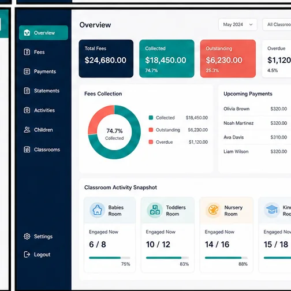The height and width of the screenshot is (291, 291).
Task: Open the Classrooms menu label
Action: (47, 150)
